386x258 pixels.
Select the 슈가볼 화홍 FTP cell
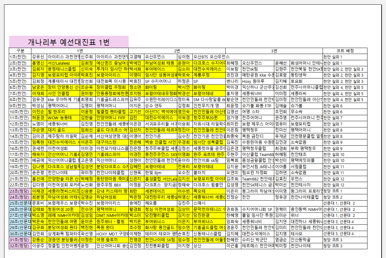click(257, 106)
